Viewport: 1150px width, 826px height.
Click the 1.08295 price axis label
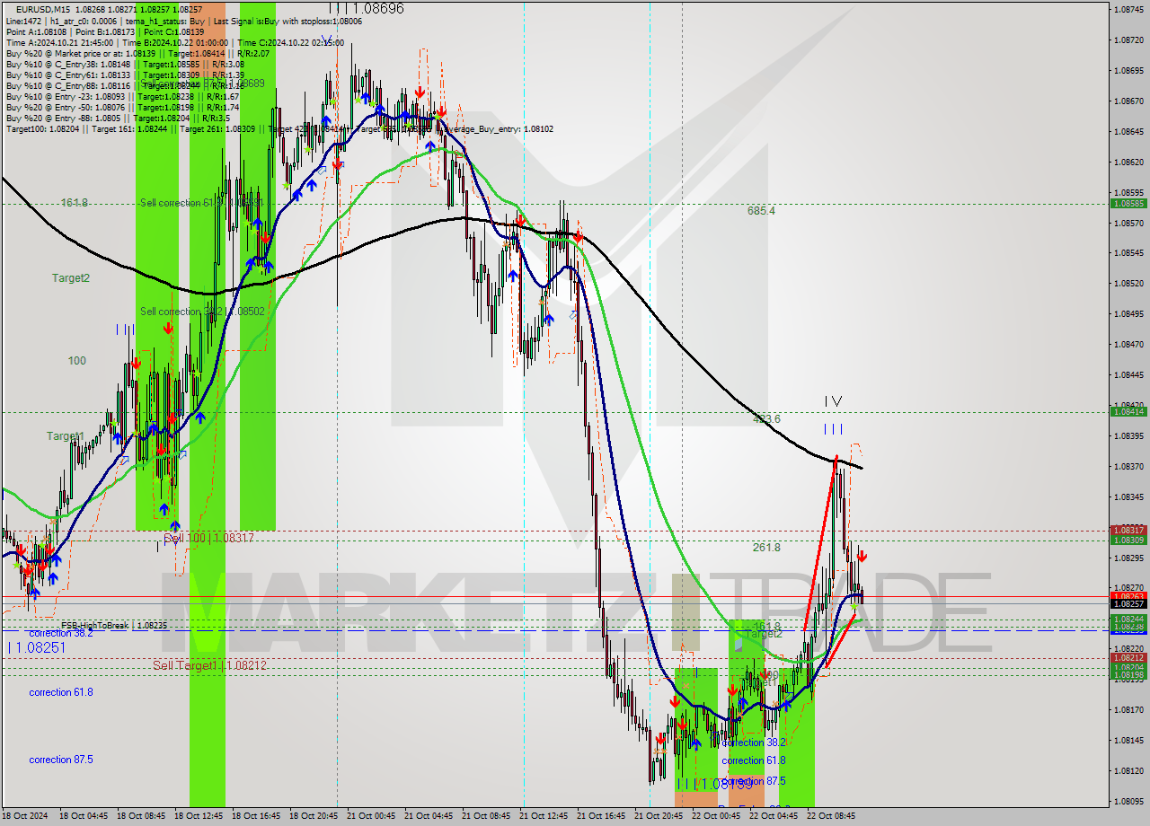pyautogui.click(x=1128, y=558)
